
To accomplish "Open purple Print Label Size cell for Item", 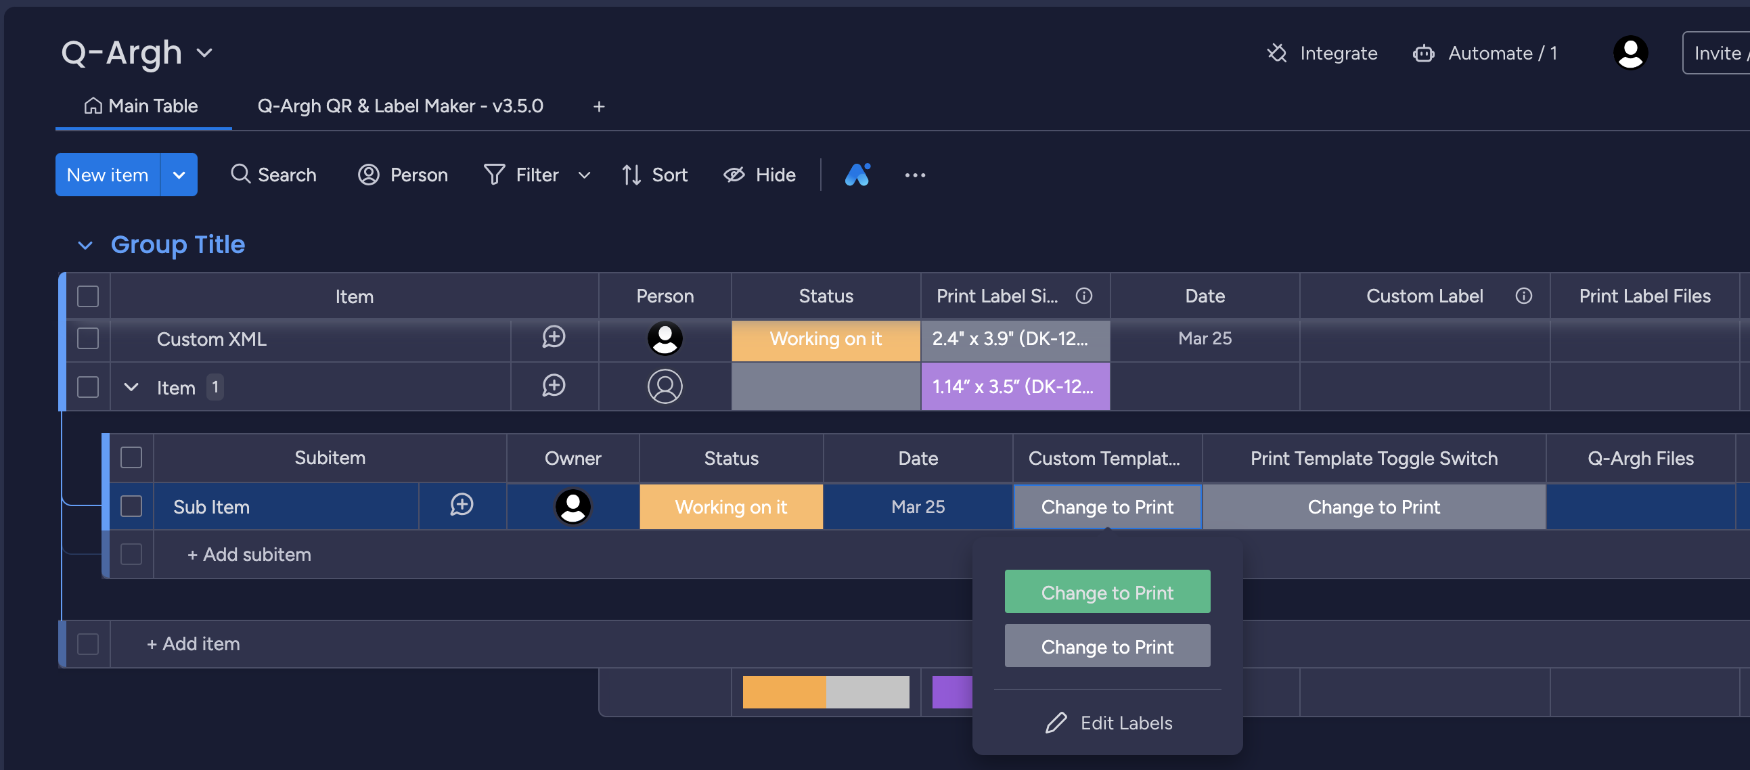I will pos(1015,386).
